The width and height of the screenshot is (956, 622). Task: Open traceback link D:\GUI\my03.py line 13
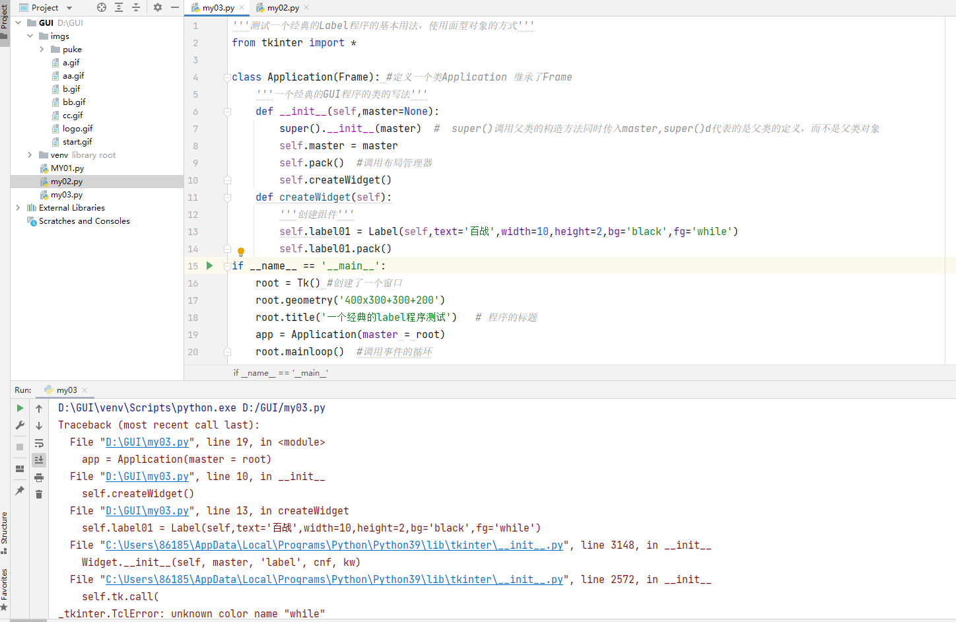[147, 511]
